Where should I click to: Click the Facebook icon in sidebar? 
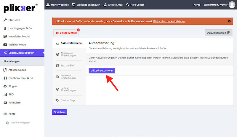pos(5,78)
